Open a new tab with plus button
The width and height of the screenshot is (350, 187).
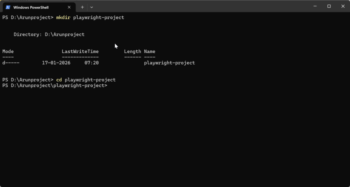tap(82, 7)
